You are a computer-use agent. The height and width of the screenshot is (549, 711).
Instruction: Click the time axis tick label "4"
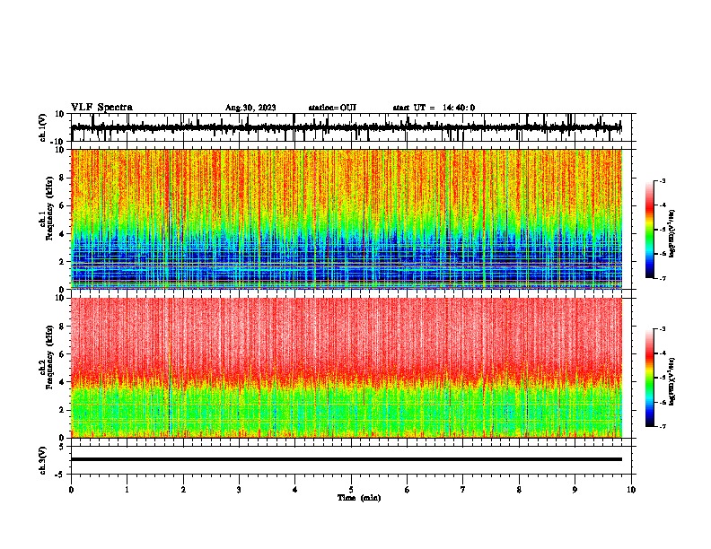point(294,490)
